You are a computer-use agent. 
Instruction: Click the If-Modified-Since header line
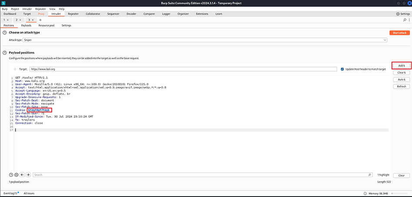coord(54,117)
